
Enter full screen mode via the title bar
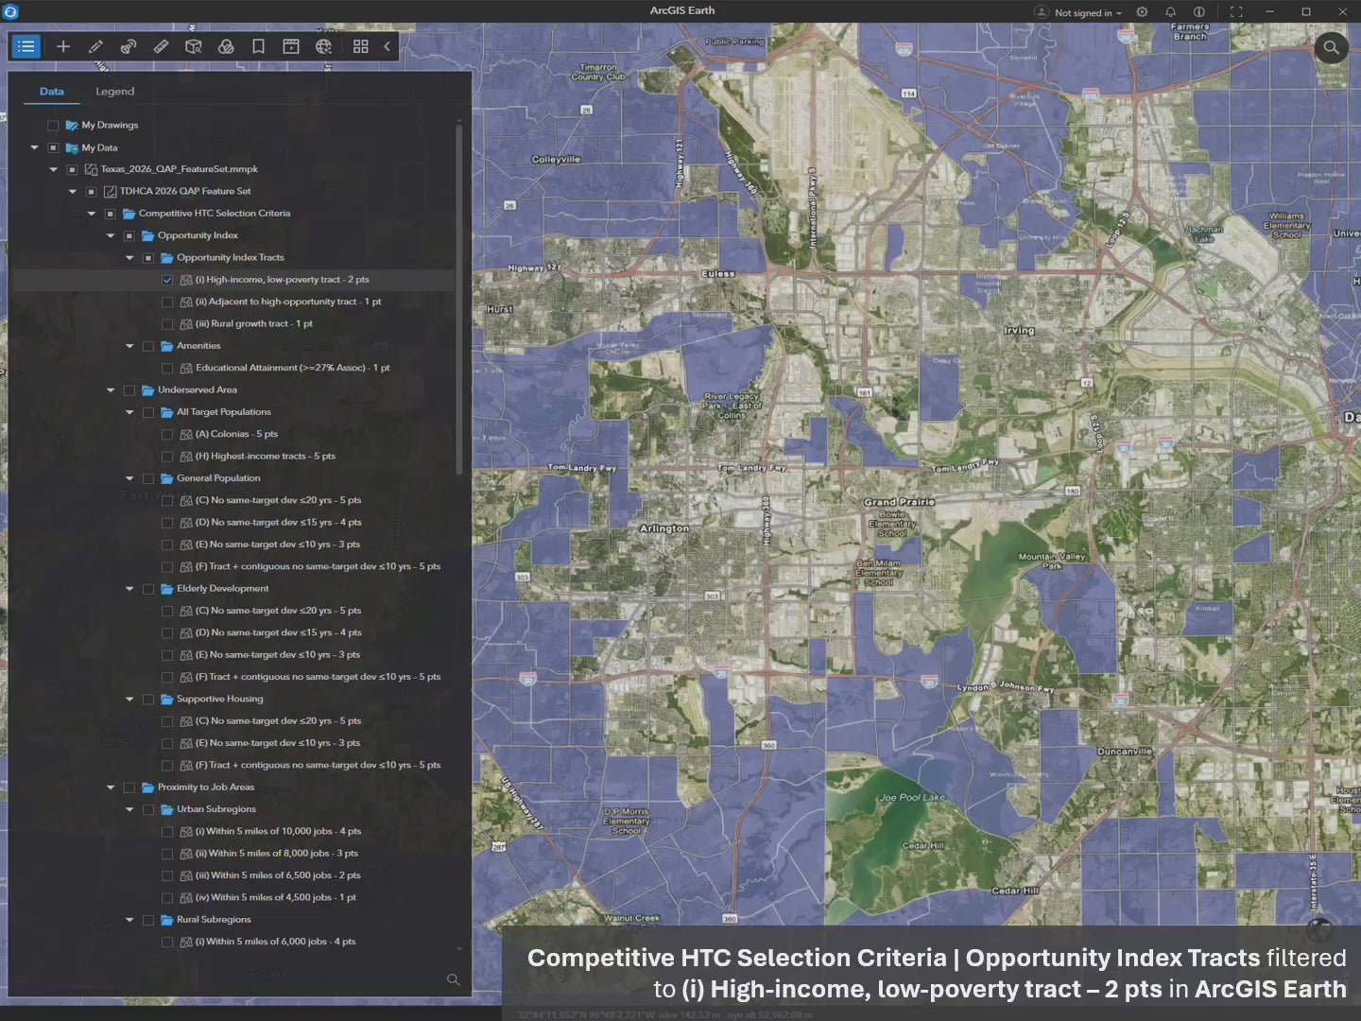pyautogui.click(x=1235, y=12)
